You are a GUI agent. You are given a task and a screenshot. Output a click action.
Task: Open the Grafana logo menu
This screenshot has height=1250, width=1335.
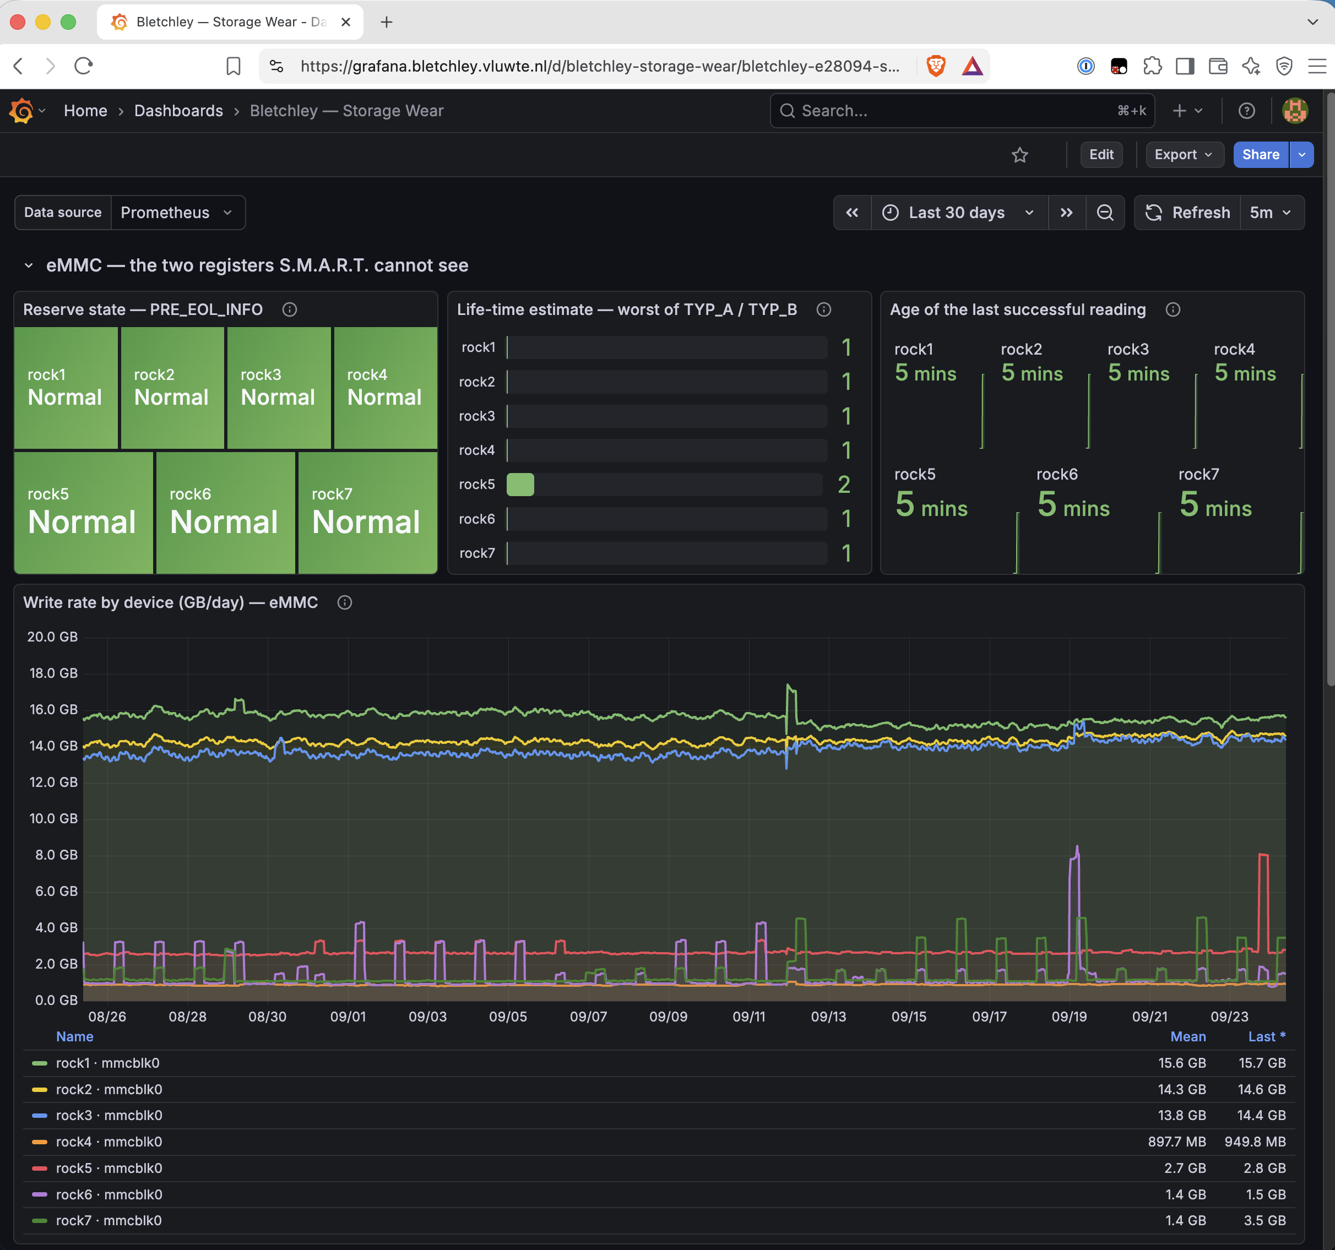tap(21, 111)
